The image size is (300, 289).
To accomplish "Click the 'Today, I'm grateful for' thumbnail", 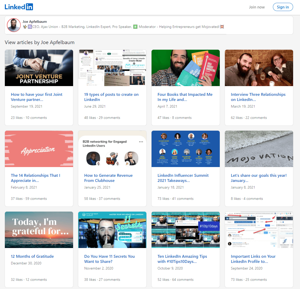I will (39, 230).
